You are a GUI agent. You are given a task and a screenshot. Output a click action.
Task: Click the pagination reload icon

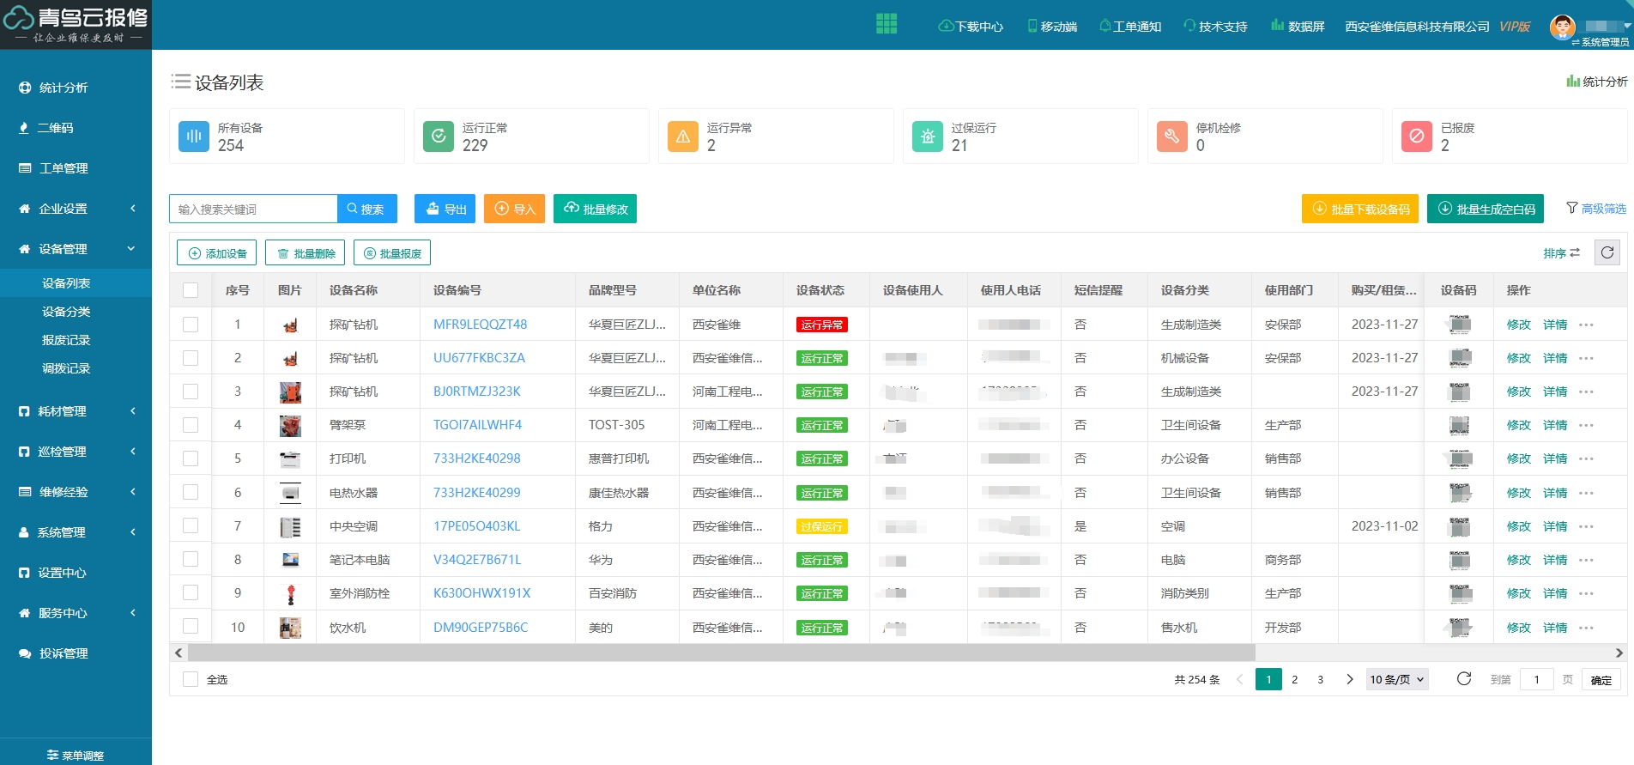(x=1464, y=679)
